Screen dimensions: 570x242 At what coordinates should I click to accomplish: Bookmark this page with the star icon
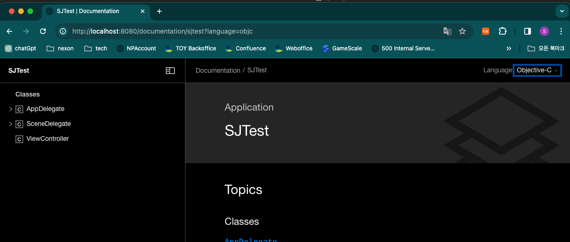tap(462, 31)
